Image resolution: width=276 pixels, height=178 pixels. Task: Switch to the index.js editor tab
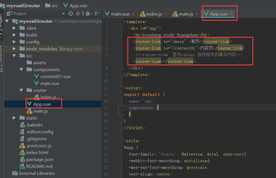tap(154, 14)
